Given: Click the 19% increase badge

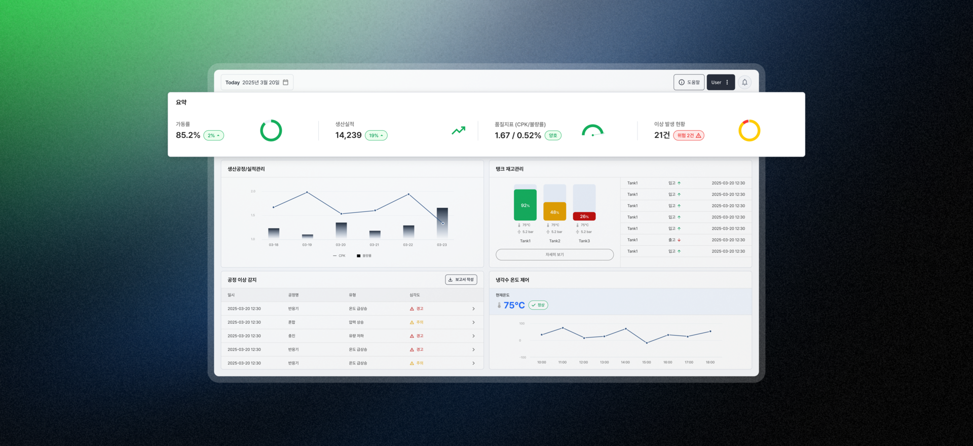Looking at the screenshot, I should coord(376,135).
